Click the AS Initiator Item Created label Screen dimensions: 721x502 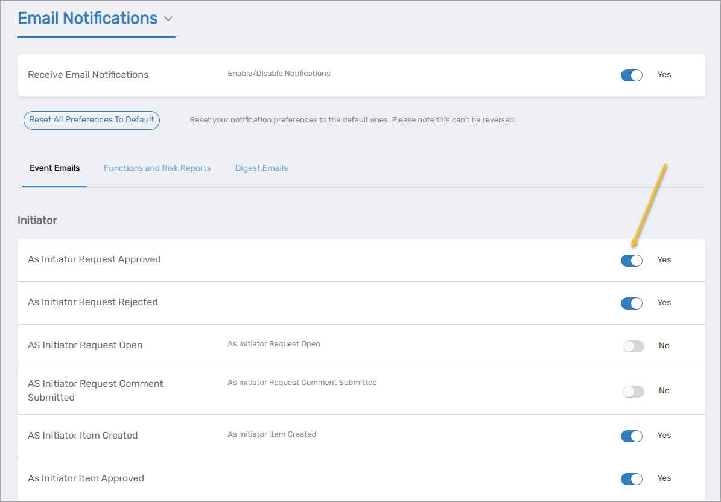tap(83, 436)
